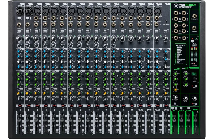Toggle channel 6 pre/post switch
214x139 pixels.
64,88
